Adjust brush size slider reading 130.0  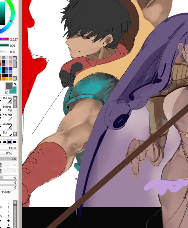[9, 148]
